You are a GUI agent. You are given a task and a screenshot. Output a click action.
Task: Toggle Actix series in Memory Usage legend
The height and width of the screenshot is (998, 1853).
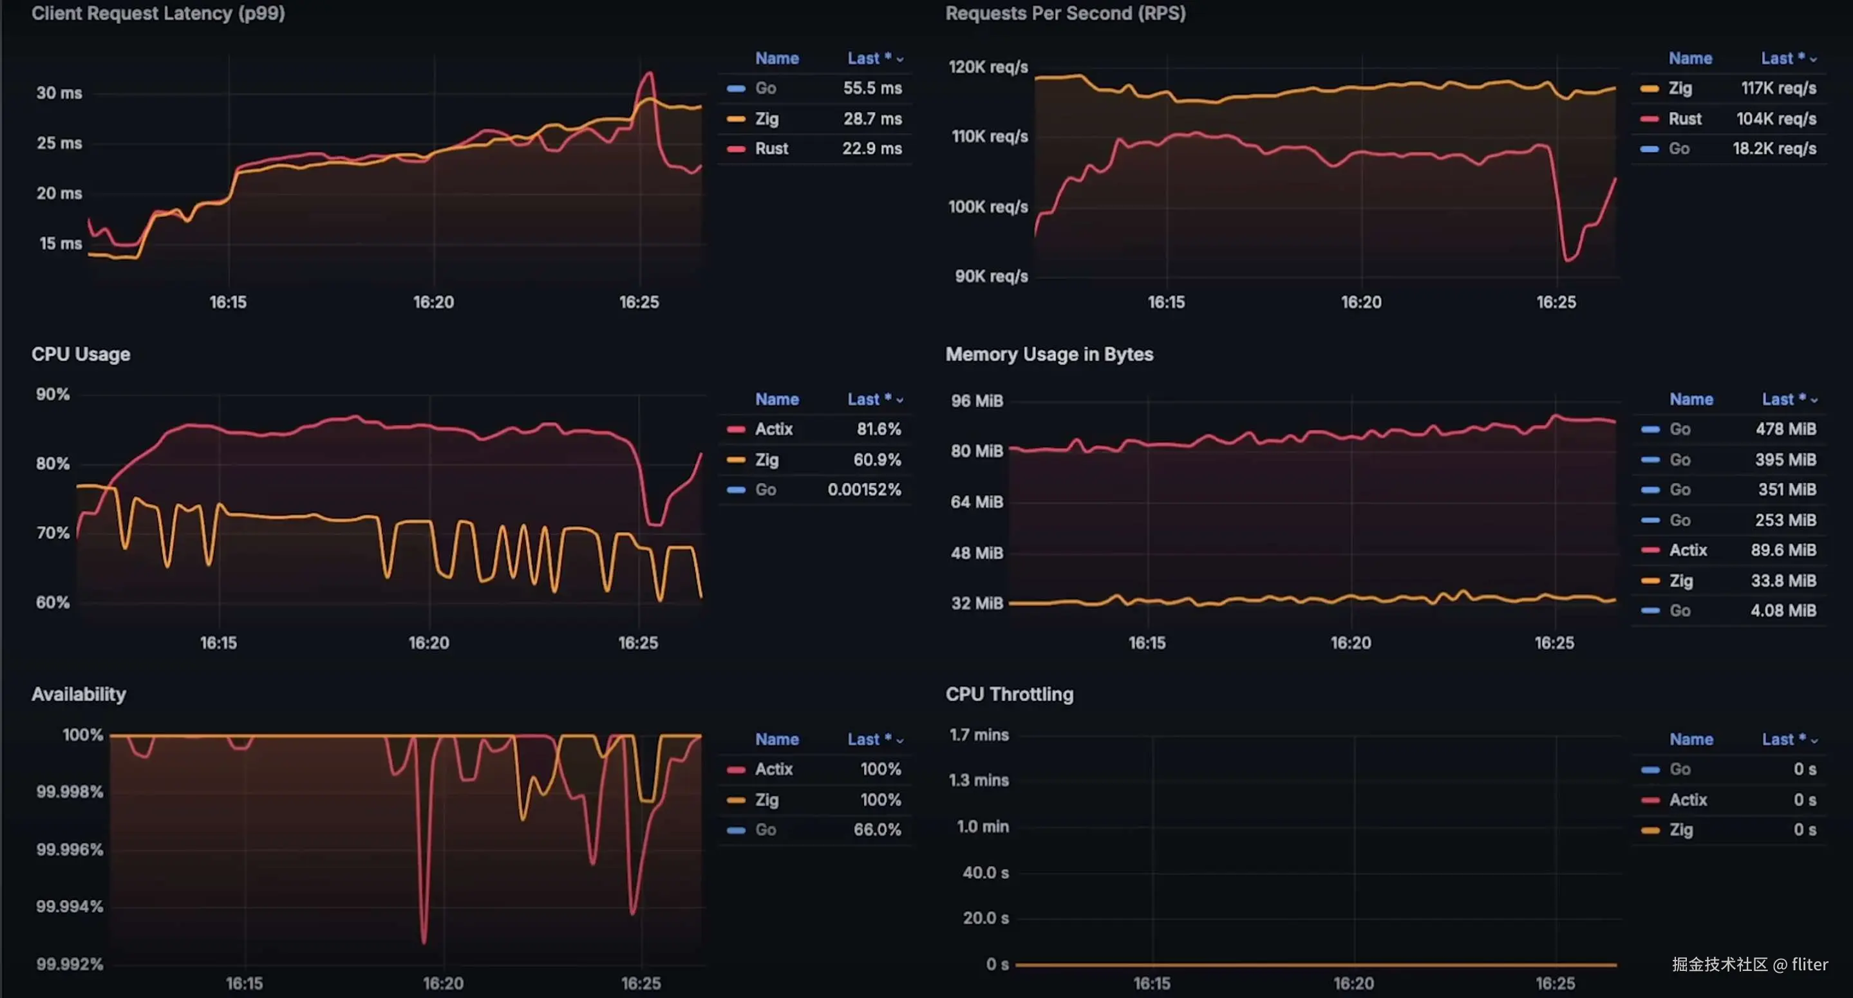(1688, 551)
